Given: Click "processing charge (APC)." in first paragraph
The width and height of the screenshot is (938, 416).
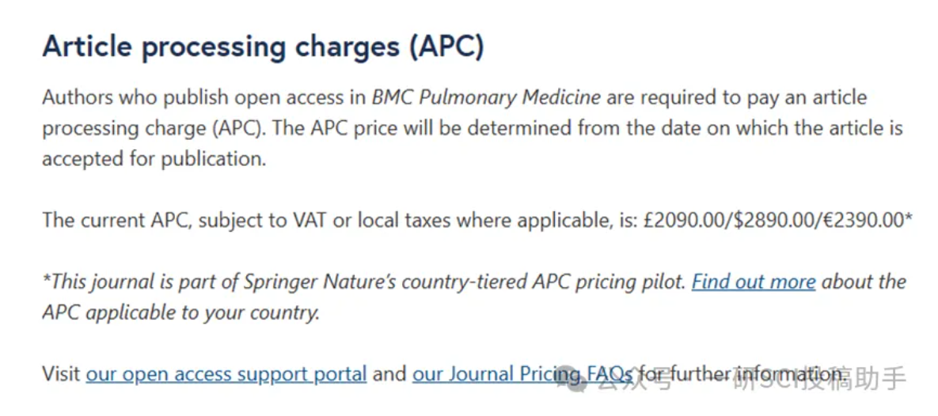Looking at the screenshot, I should tap(154, 128).
